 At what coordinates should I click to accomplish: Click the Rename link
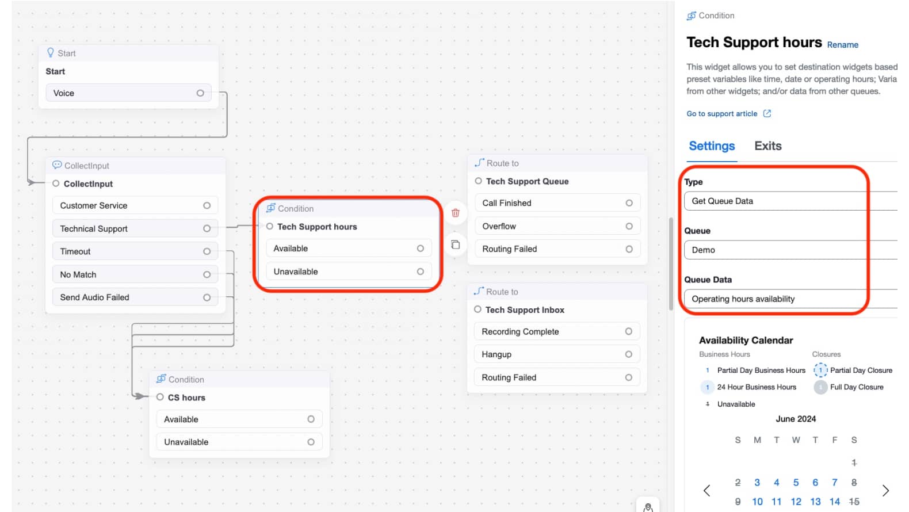(842, 45)
